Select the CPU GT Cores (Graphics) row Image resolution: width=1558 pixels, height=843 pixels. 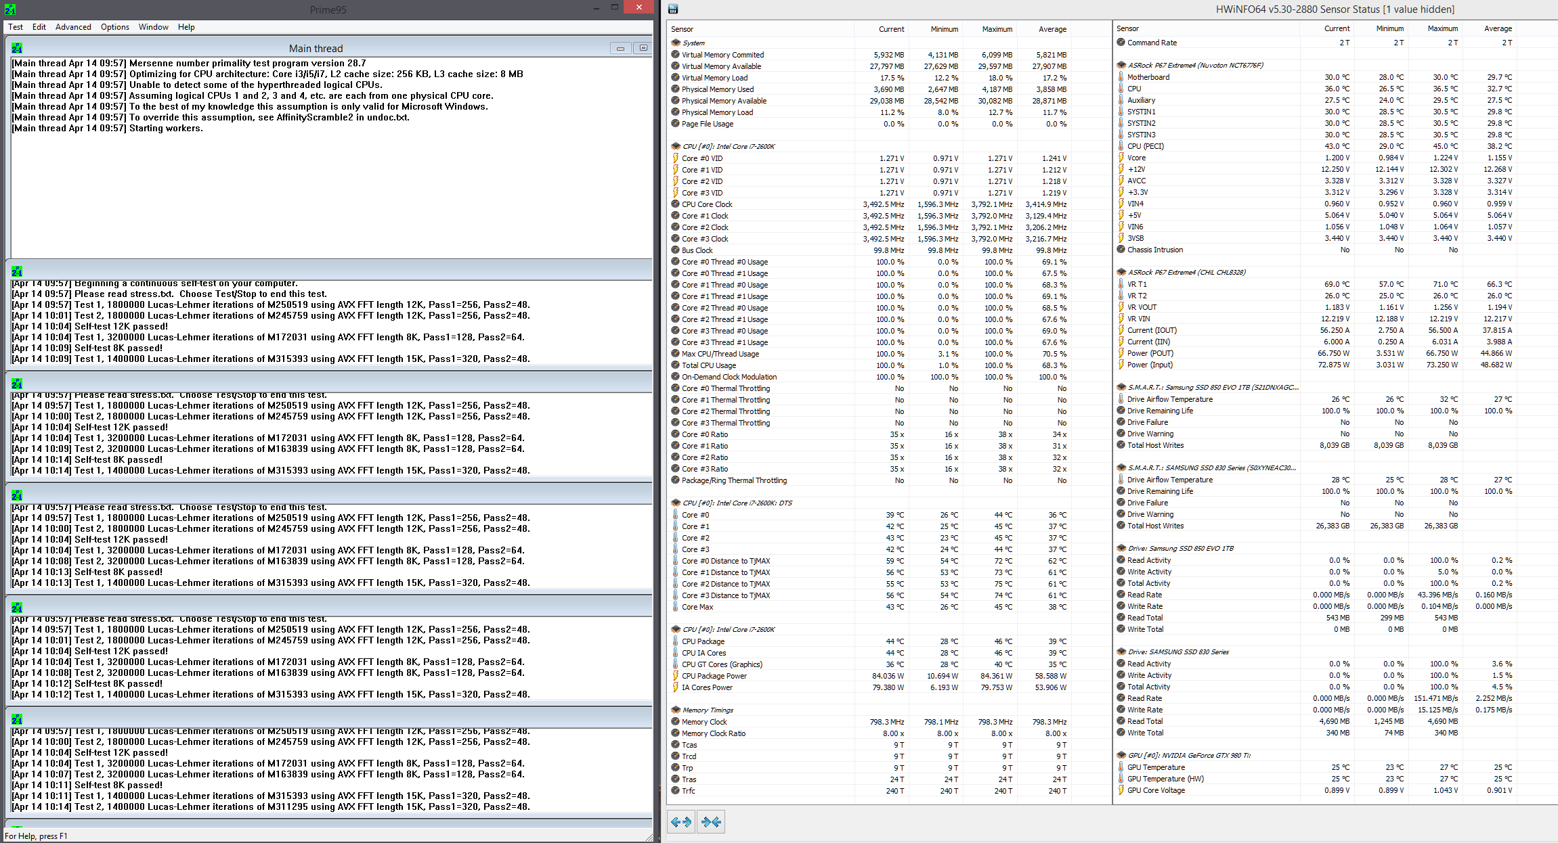869,664
